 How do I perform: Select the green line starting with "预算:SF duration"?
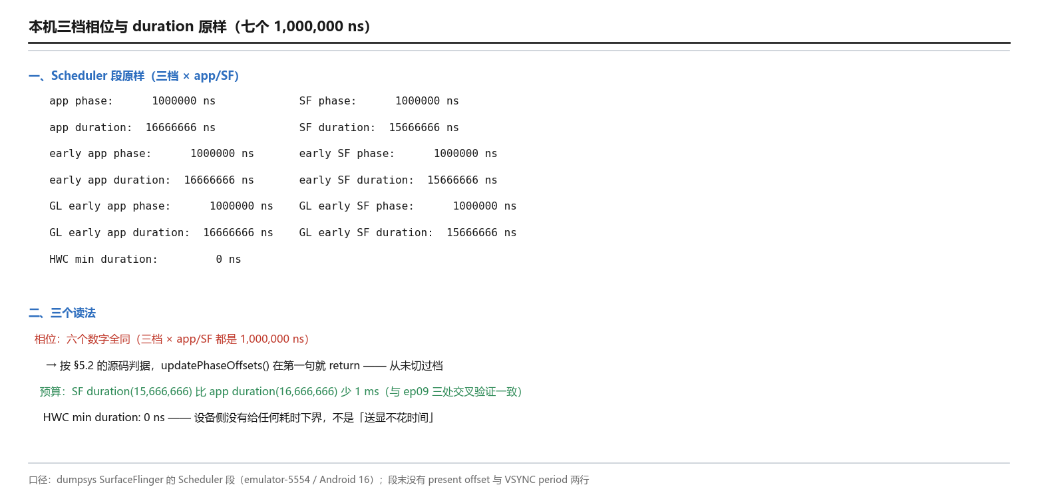click(280, 392)
